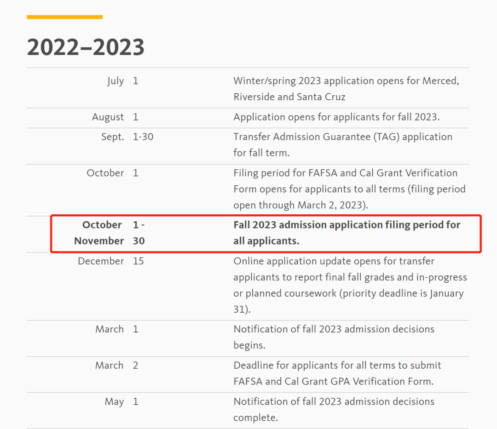Click the 2022–2023 heading
The height and width of the screenshot is (429, 497).
pyautogui.click(x=86, y=47)
